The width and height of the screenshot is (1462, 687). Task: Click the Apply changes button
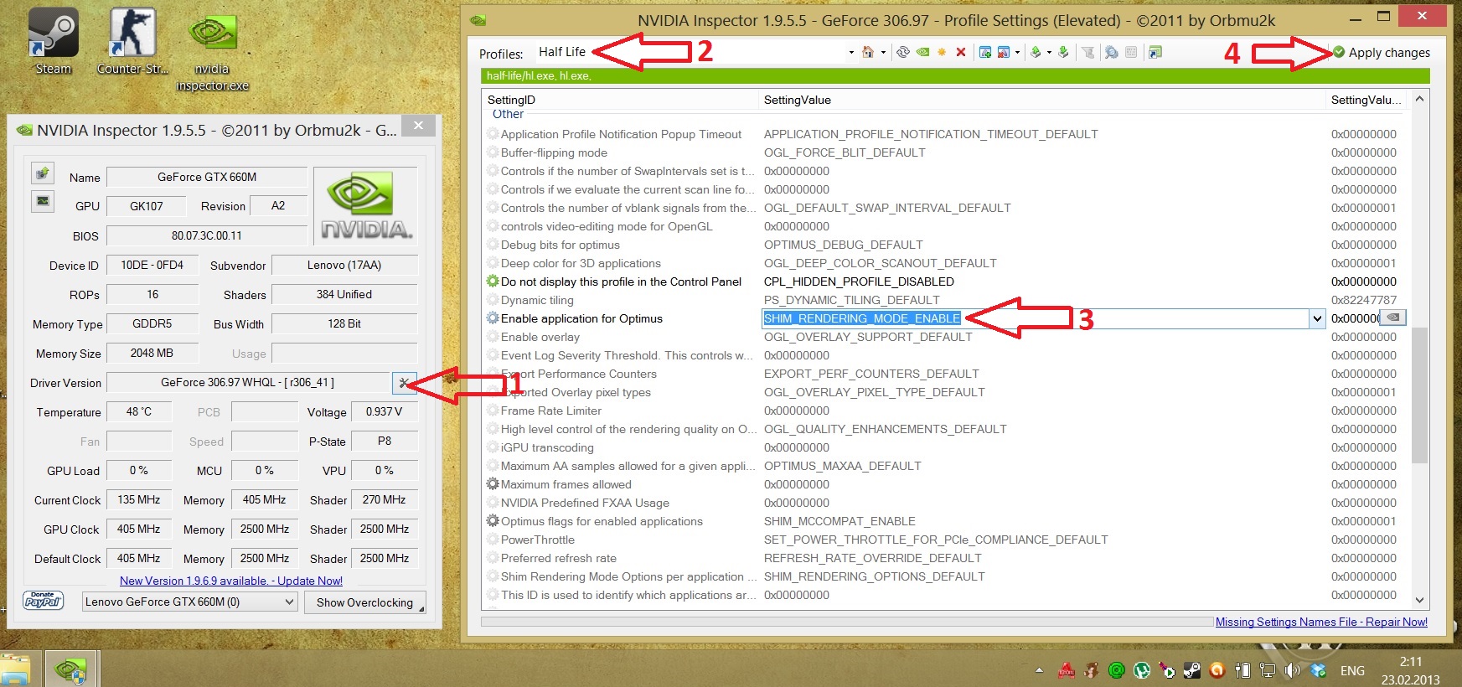click(x=1382, y=52)
